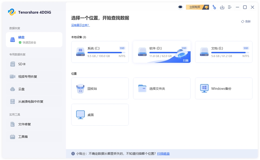Click the 本地设备 (3) heading
This screenshot has height=160, width=260.
[x=79, y=37]
